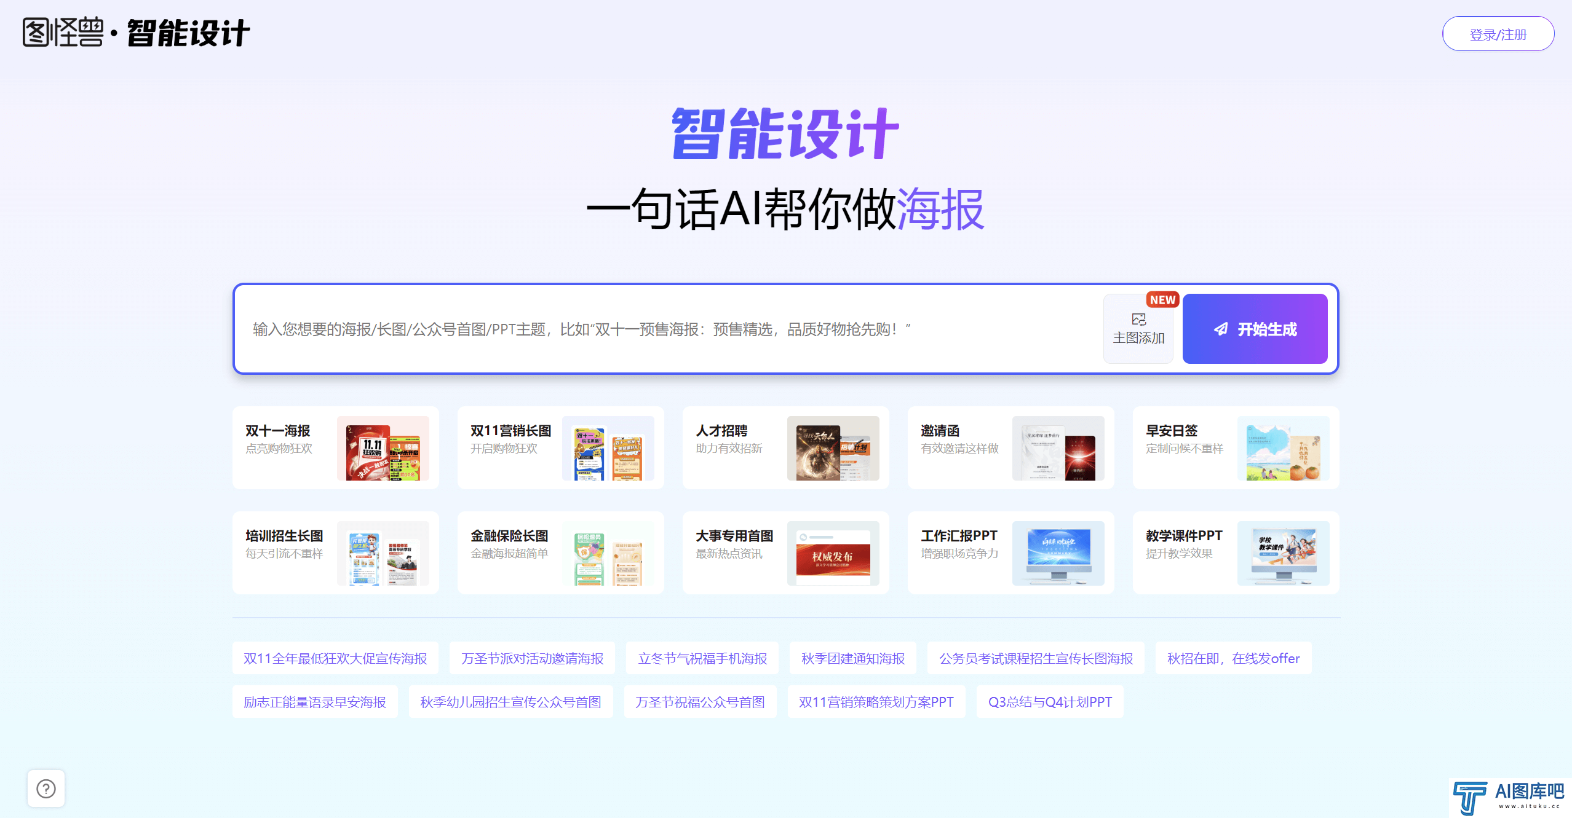
Task: Click the 主图添加 image upload icon
Action: point(1138,329)
